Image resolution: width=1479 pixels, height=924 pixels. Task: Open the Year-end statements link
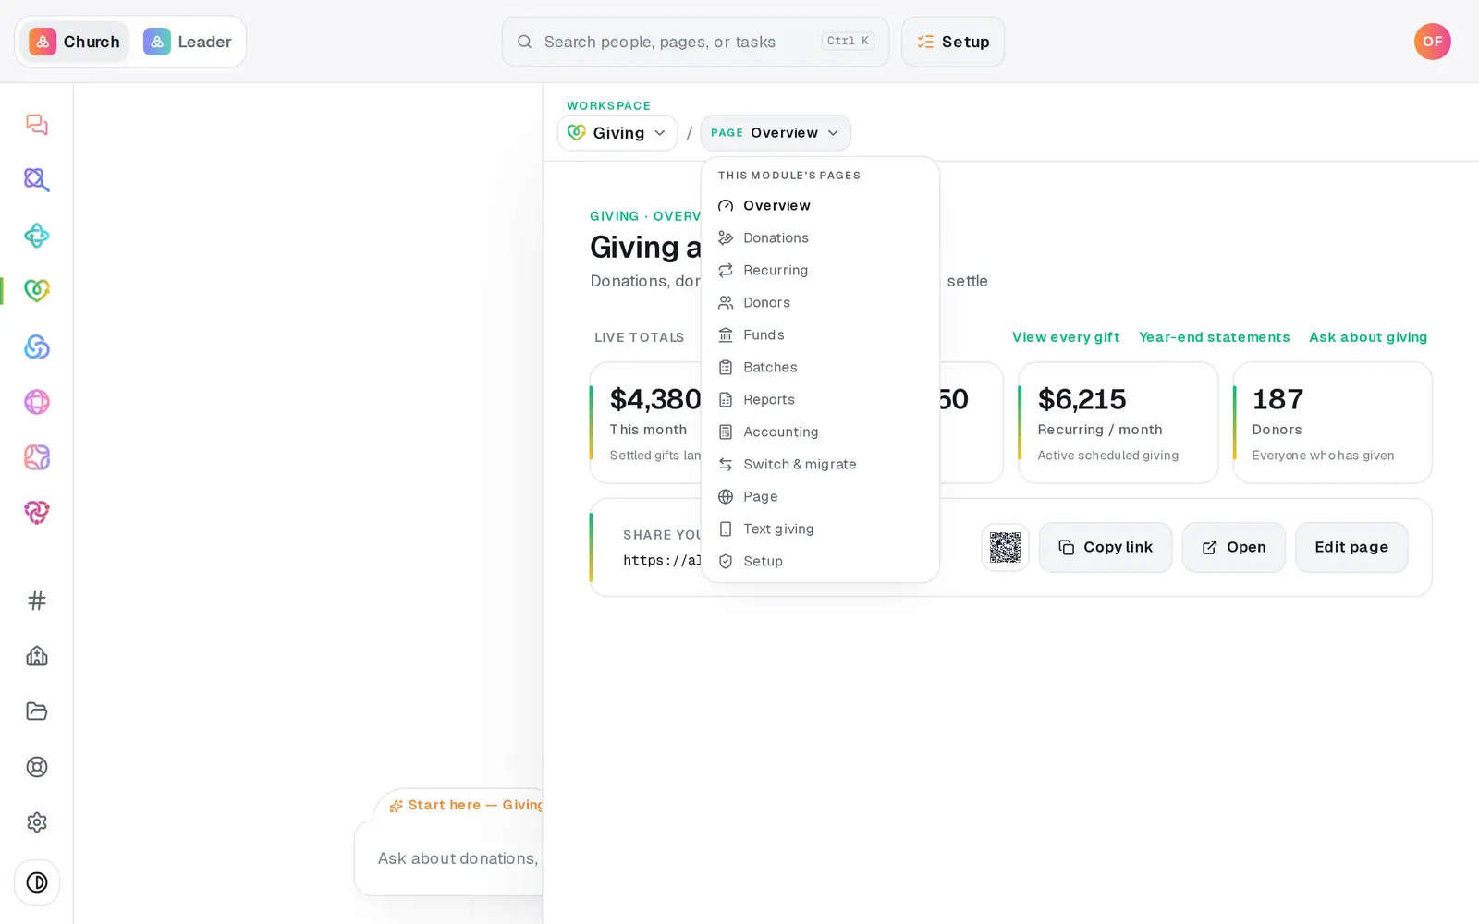[1214, 337]
